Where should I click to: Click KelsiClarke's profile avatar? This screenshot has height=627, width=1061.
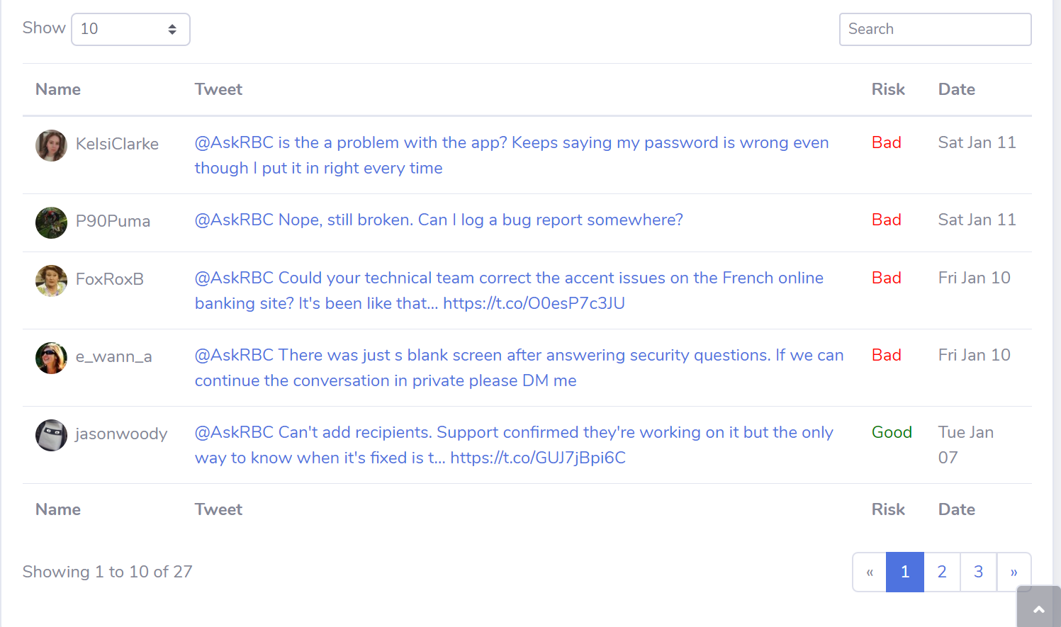pos(51,145)
